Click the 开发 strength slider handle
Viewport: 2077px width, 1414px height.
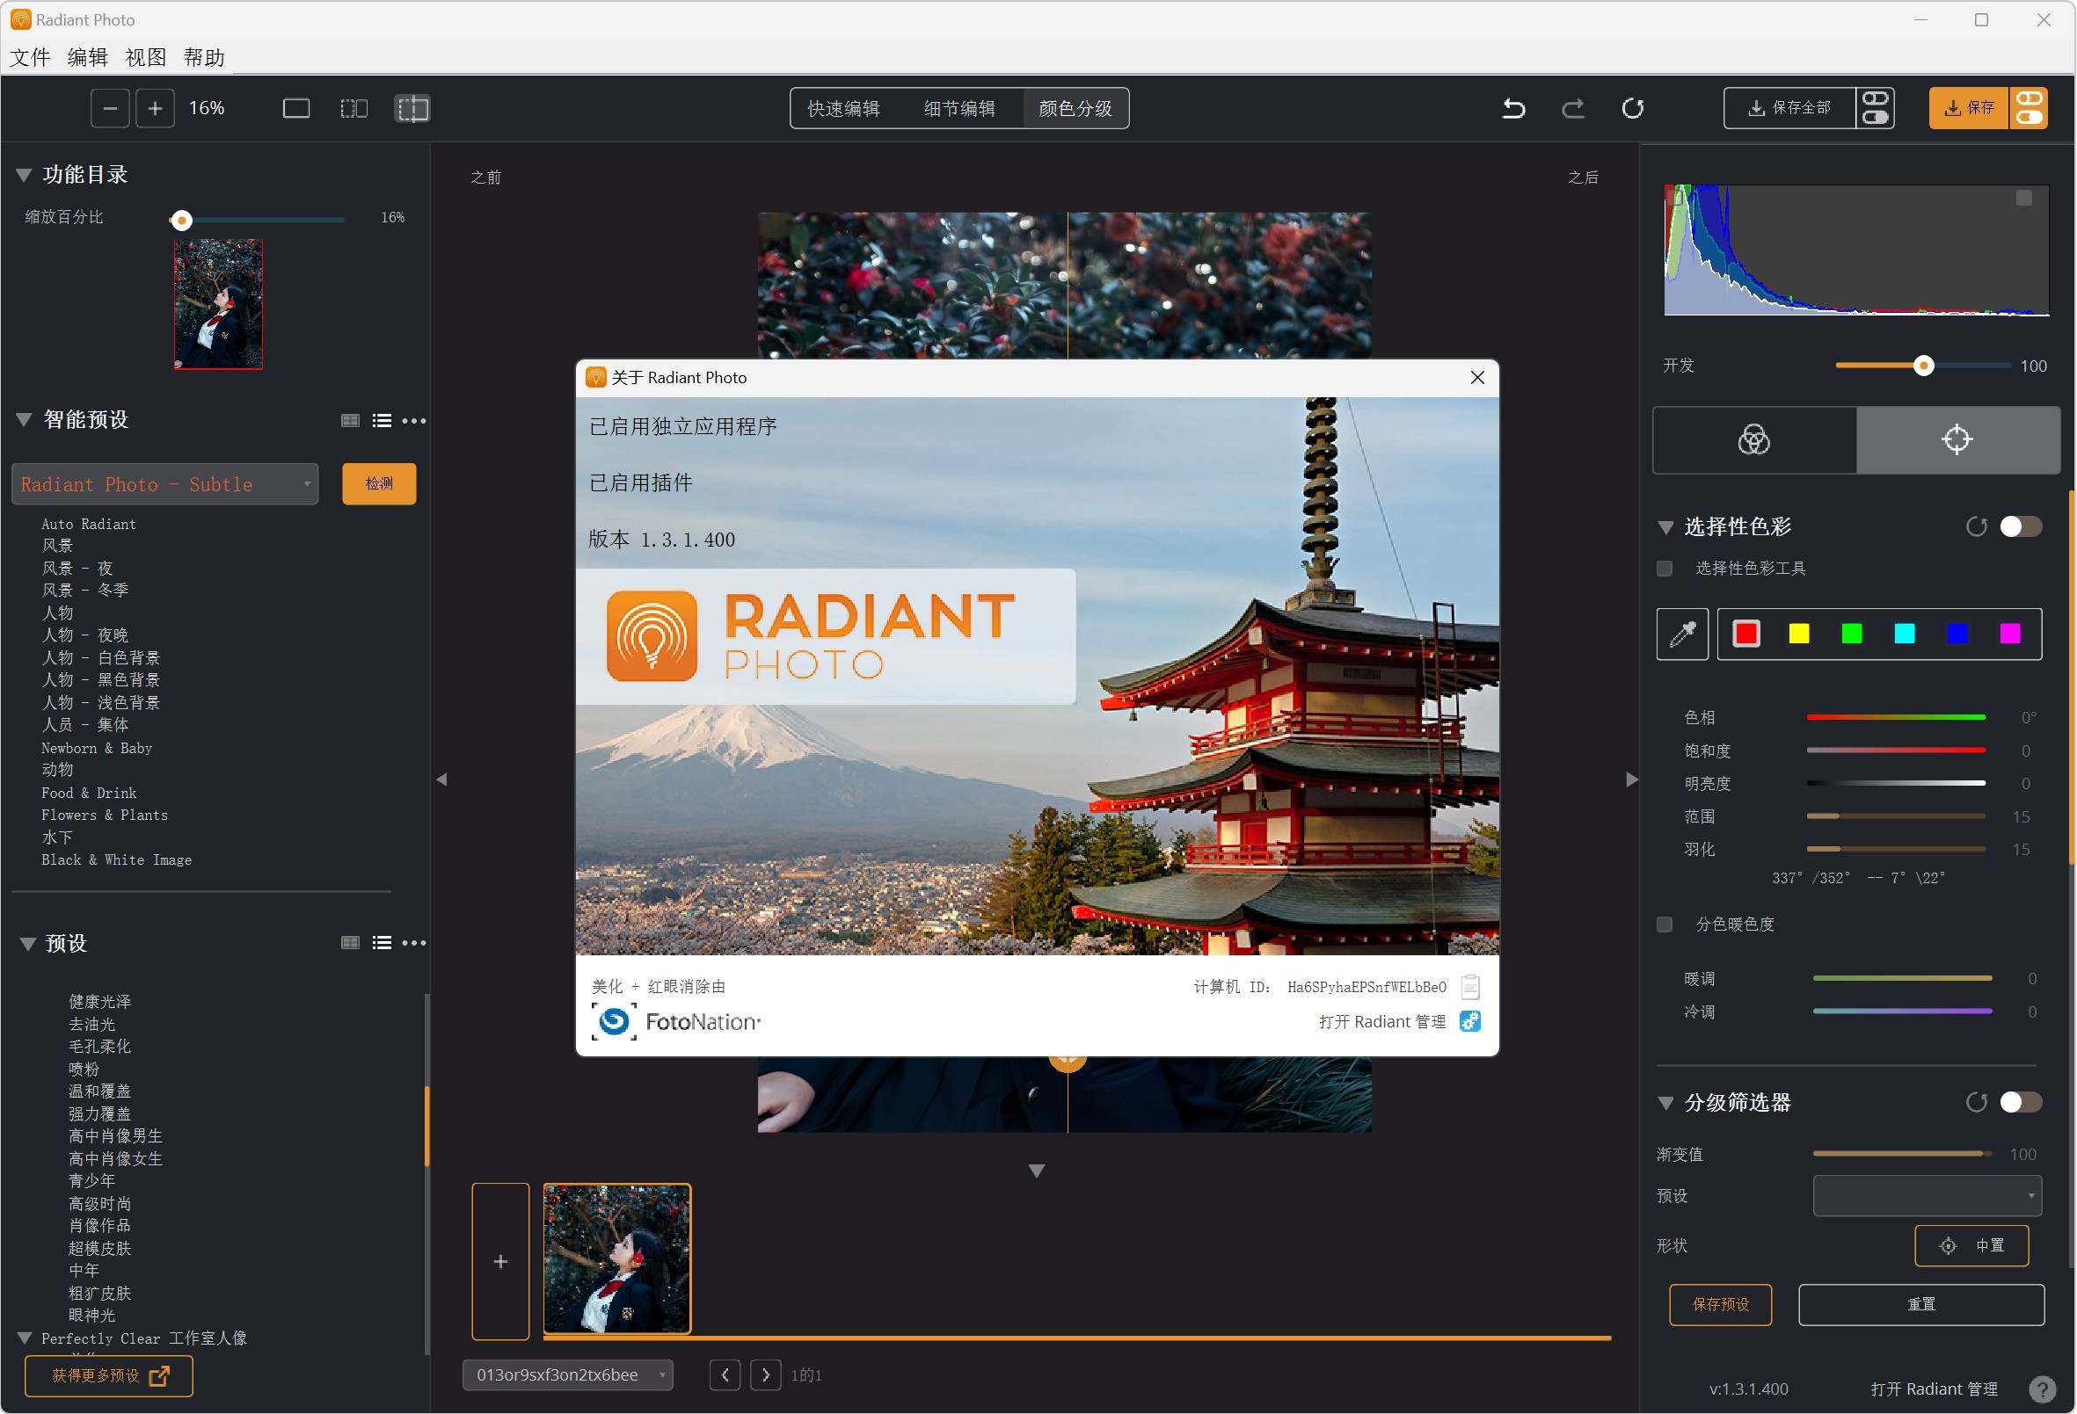tap(1924, 366)
